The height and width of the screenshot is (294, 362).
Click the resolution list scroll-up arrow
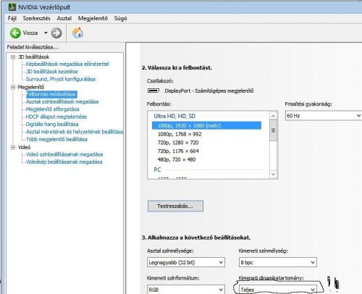click(x=273, y=116)
